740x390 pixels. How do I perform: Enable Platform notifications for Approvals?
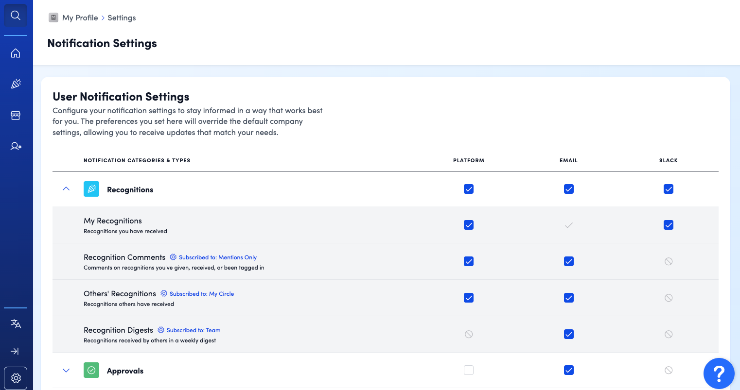point(469,370)
